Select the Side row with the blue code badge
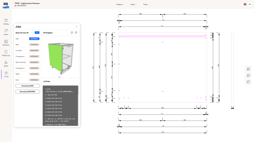The height and width of the screenshot is (142, 254). pos(27,39)
